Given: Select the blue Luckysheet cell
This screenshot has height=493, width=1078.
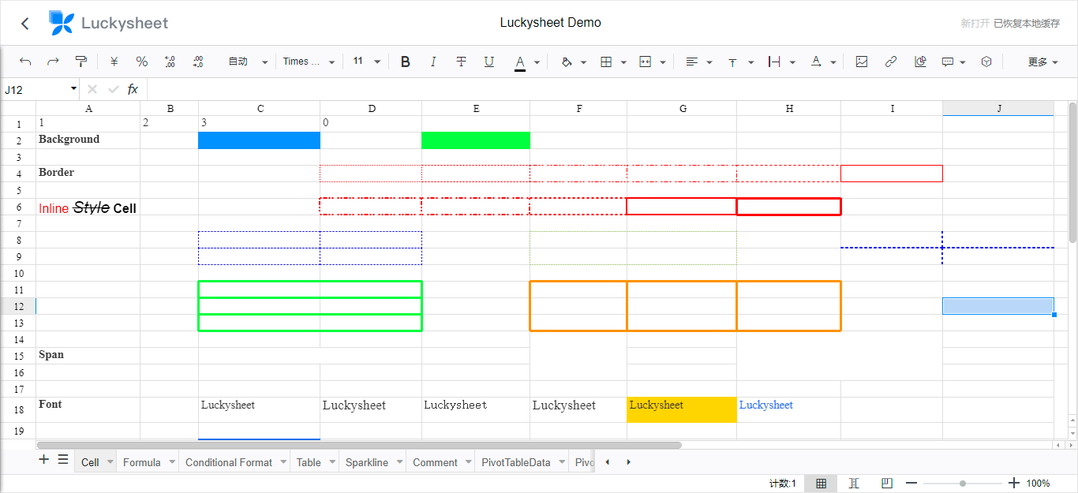Looking at the screenshot, I should coord(788,409).
